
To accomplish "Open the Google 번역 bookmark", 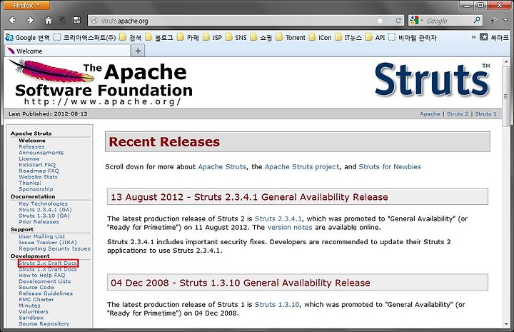I will coord(28,37).
